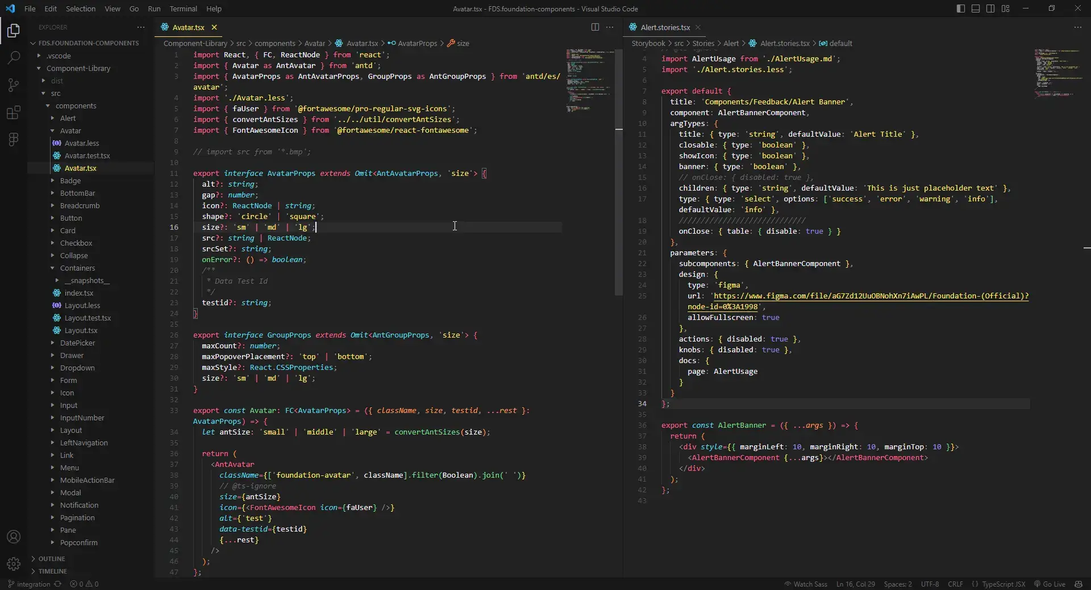Click the Figma URL link in Alert.stories.tsx
The image size is (1091, 590).
pos(852,296)
